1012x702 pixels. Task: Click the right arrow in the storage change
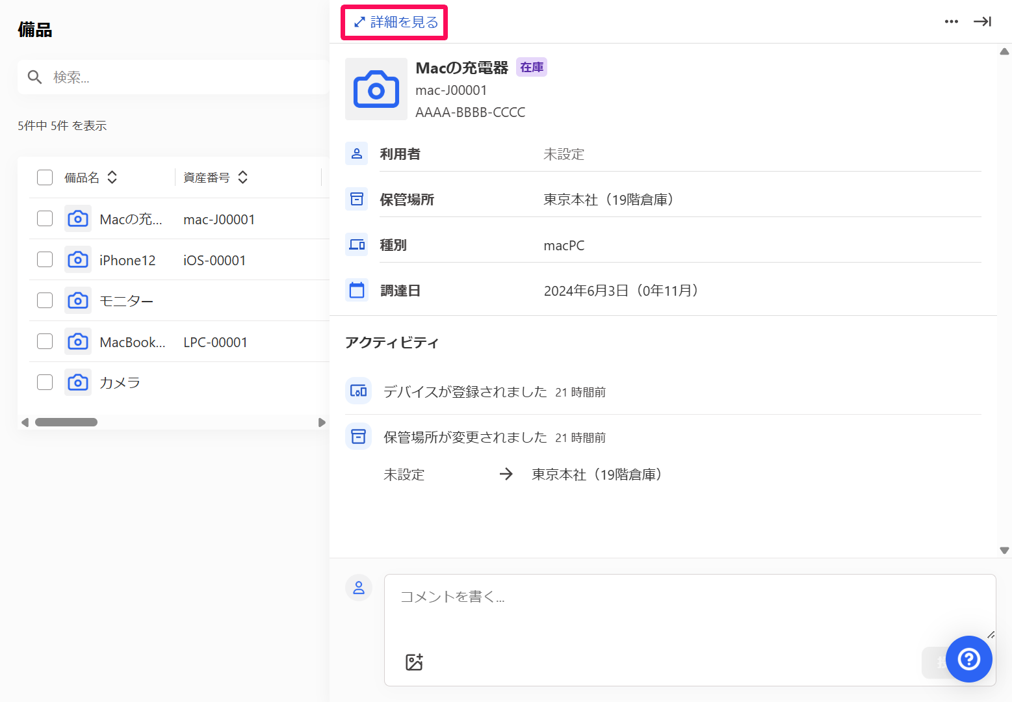tap(506, 474)
